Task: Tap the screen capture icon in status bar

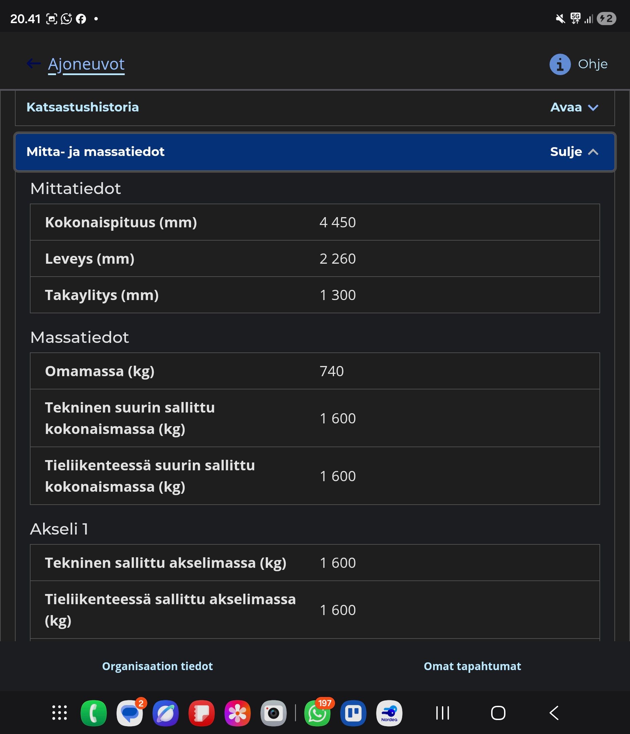Action: tap(52, 19)
